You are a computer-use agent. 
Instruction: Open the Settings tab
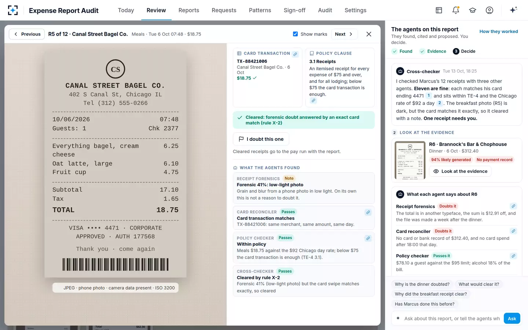[x=355, y=10]
